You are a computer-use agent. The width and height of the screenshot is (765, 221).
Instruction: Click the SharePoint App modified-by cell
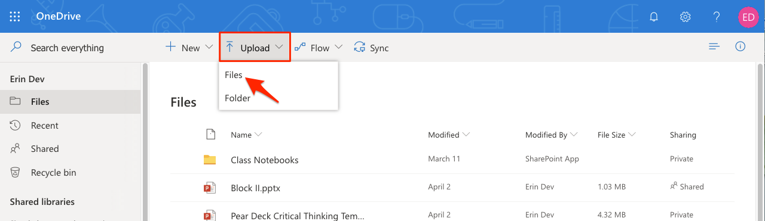point(552,159)
